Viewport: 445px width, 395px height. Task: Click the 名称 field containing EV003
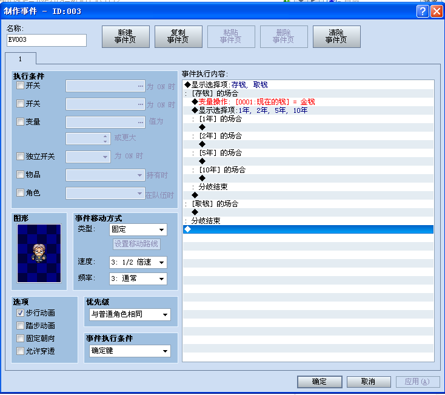click(47, 40)
